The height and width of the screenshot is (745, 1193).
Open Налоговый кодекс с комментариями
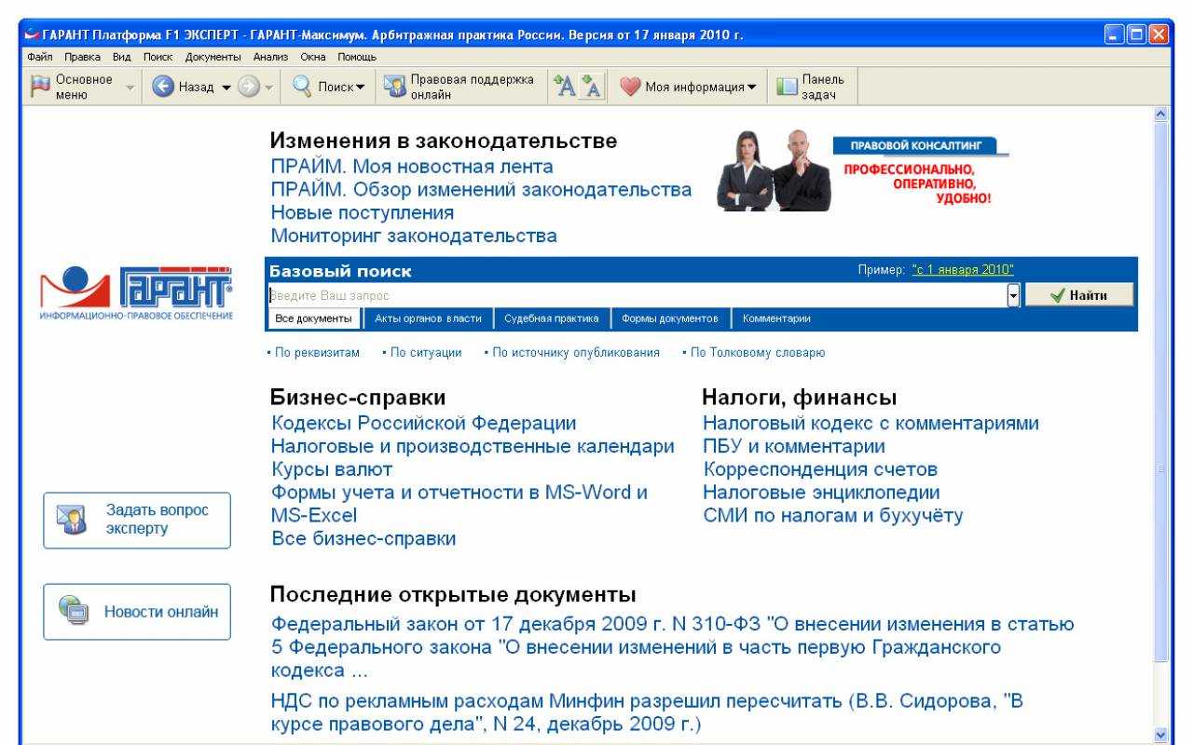pos(871,424)
